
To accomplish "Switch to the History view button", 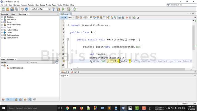I will (71, 18).
